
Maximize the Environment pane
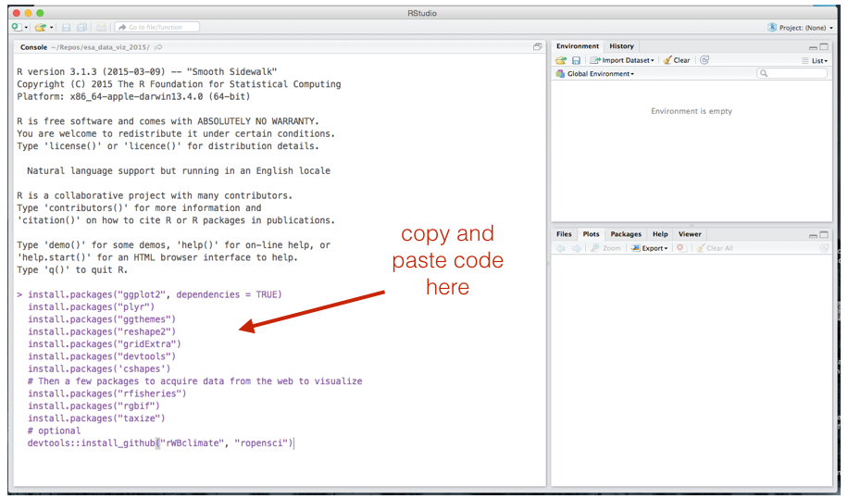pos(824,46)
